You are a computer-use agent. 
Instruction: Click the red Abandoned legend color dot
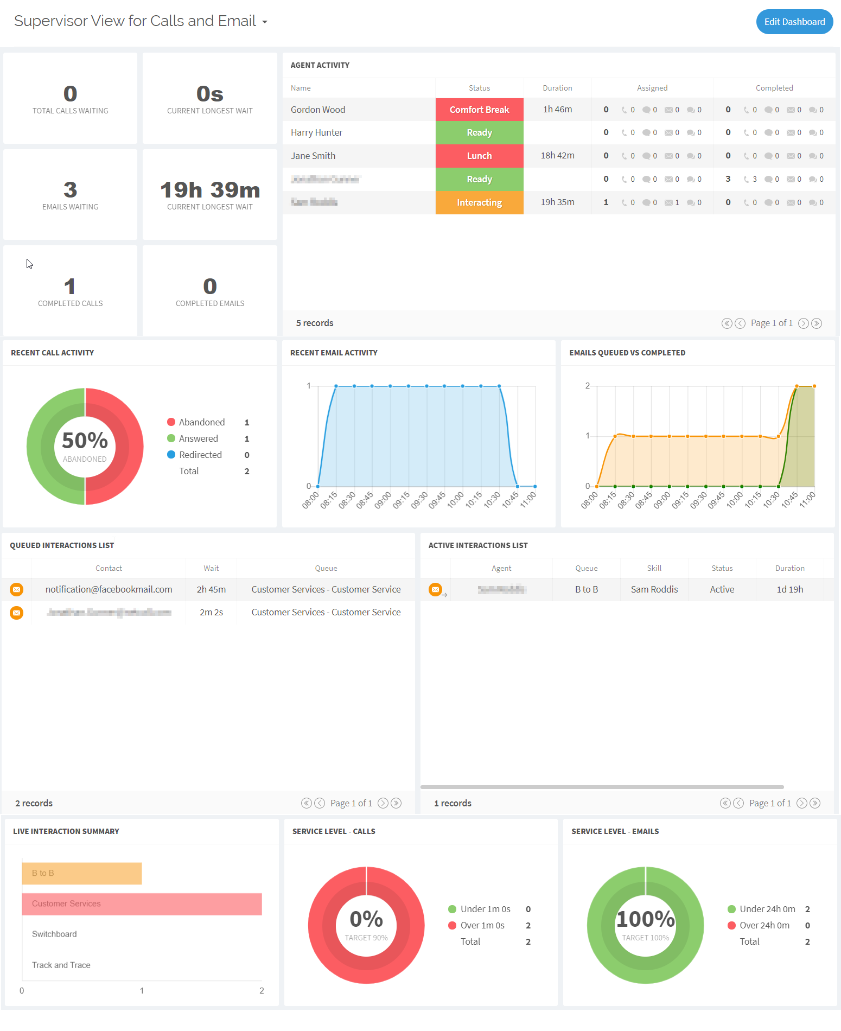coord(171,422)
